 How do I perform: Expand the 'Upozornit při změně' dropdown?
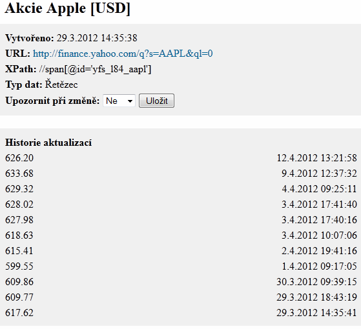(119, 101)
